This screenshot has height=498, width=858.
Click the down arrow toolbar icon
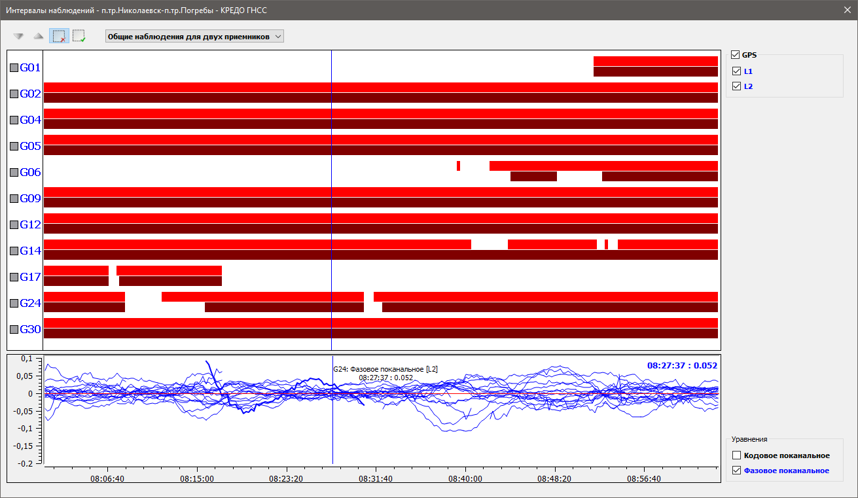pyautogui.click(x=18, y=37)
